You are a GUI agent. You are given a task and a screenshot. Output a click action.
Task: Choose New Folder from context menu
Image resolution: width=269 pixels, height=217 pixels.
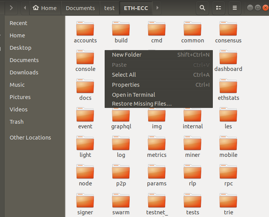point(159,55)
